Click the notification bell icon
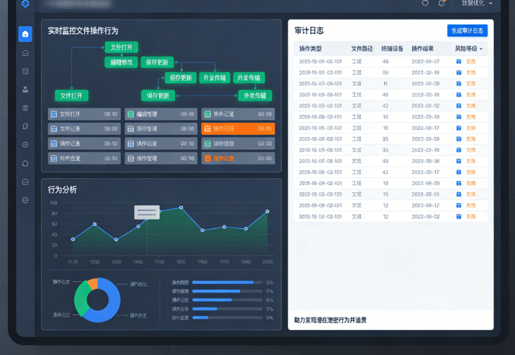Screen dimensions: 515x355 tap(442, 3)
